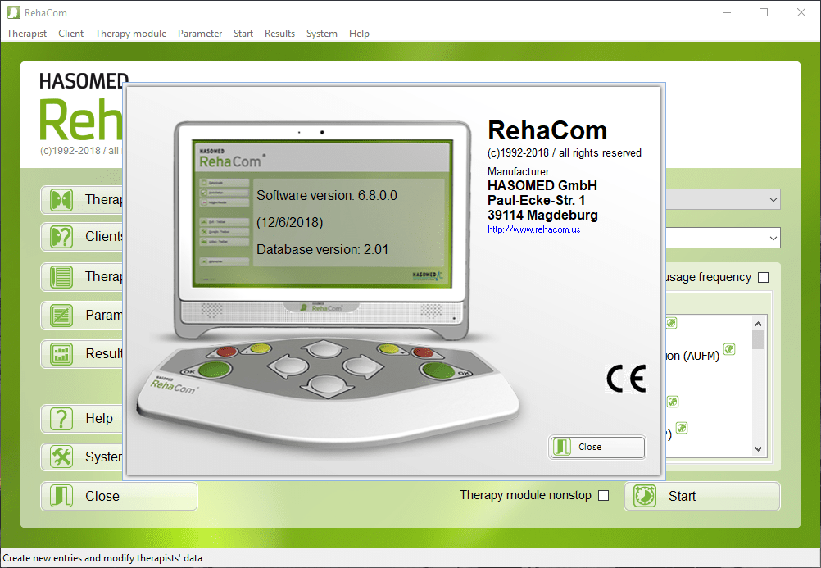Click the Help question mark icon
821x568 pixels.
(61, 419)
